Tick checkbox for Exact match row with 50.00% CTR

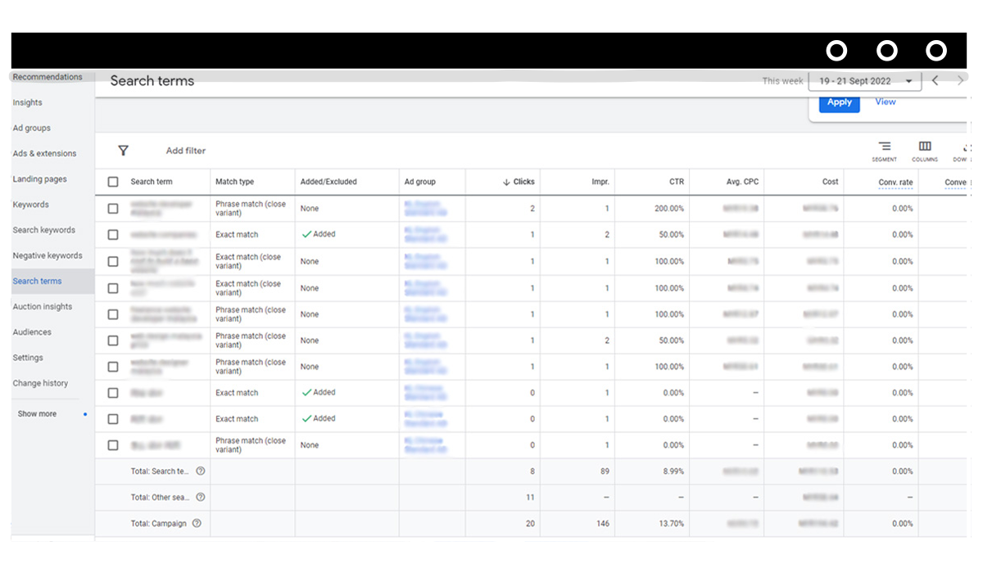pyautogui.click(x=113, y=235)
